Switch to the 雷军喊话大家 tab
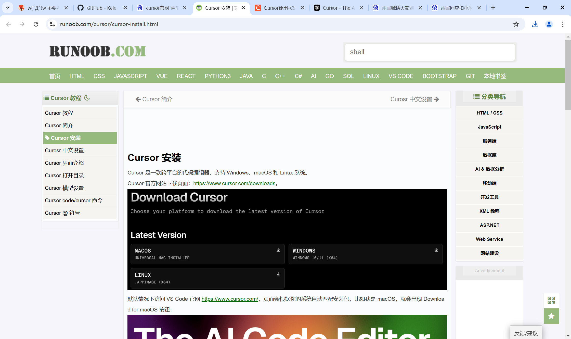Image resolution: width=571 pixels, height=339 pixels. pos(397,8)
